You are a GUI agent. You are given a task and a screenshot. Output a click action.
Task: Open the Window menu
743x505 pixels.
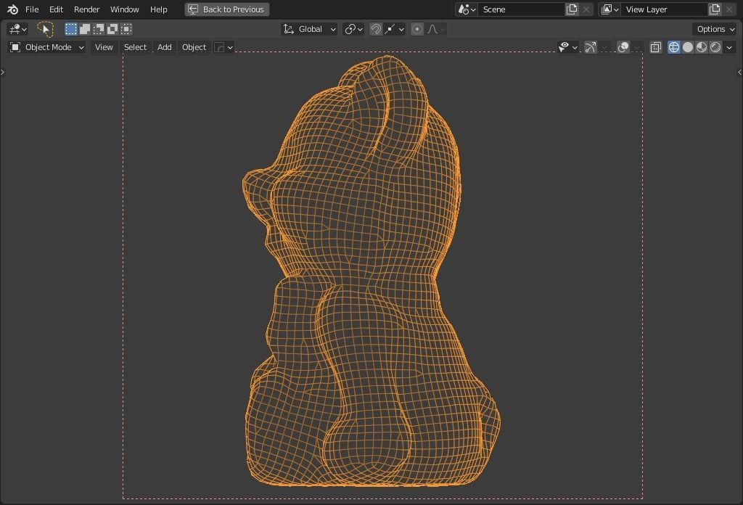point(125,9)
